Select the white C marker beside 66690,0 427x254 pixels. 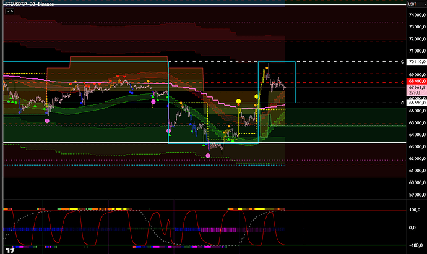pos(402,103)
